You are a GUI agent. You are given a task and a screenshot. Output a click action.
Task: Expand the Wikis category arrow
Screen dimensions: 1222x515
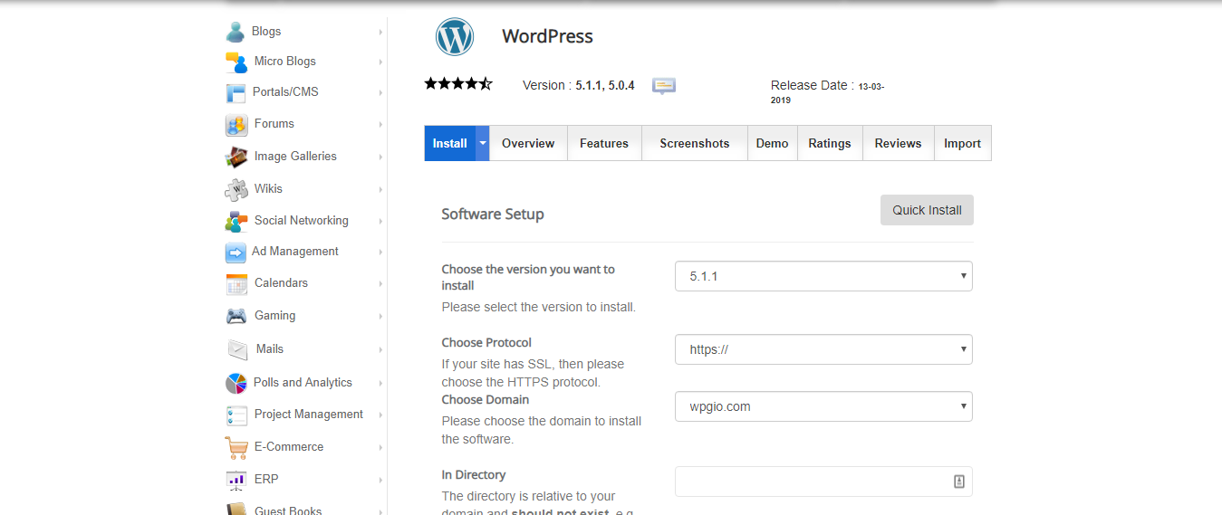coord(380,189)
